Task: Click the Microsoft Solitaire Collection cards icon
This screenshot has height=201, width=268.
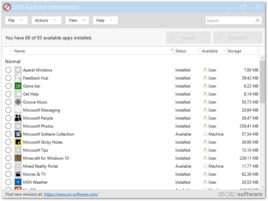Action: click(18, 134)
